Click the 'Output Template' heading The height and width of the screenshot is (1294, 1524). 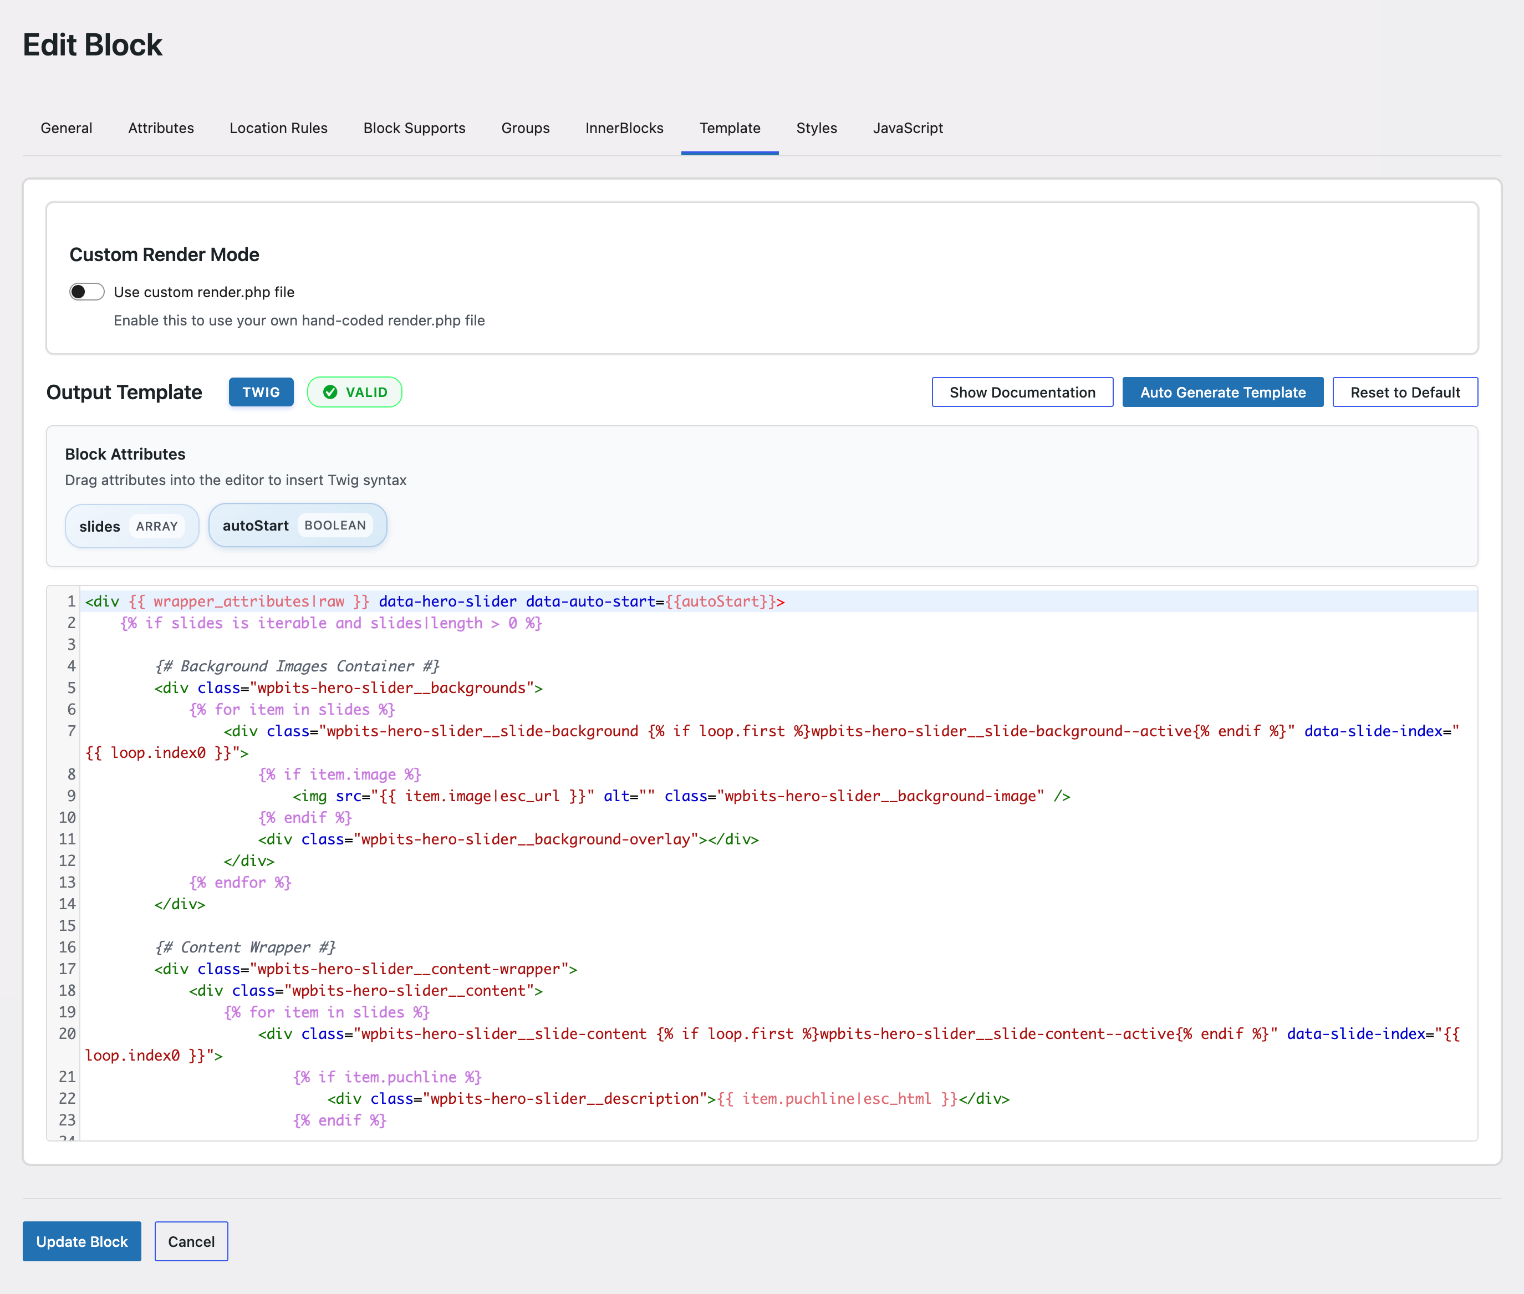pyautogui.click(x=124, y=393)
